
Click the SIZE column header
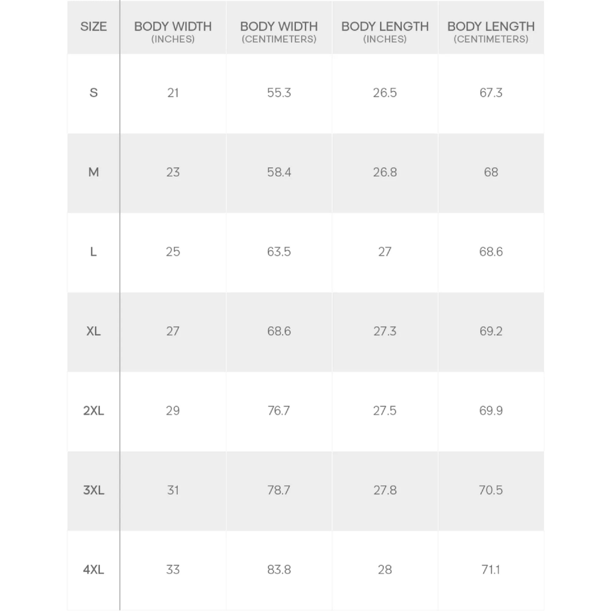(x=94, y=26)
